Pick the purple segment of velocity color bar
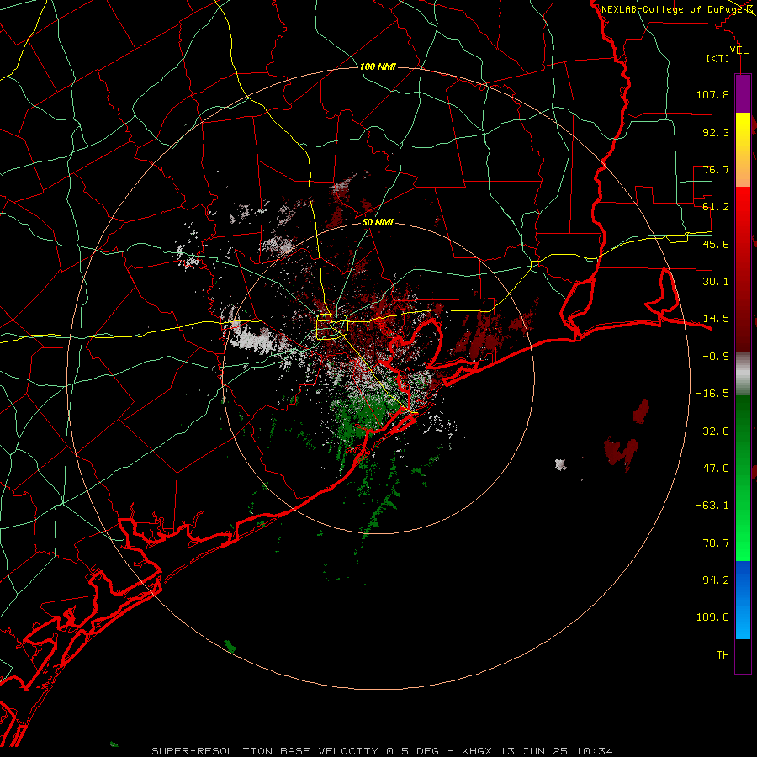This screenshot has height=757, width=757. pyautogui.click(x=743, y=94)
